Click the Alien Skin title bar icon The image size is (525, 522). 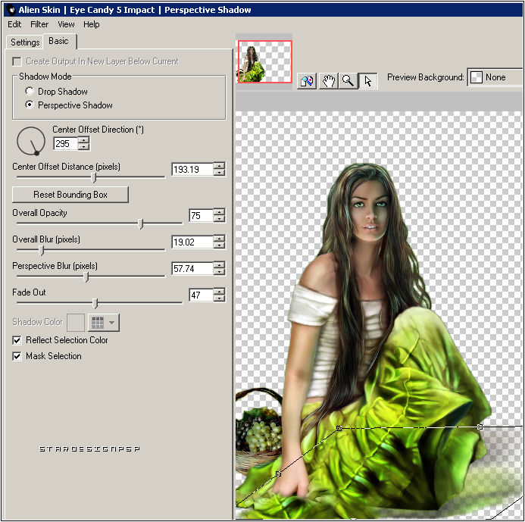click(11, 10)
